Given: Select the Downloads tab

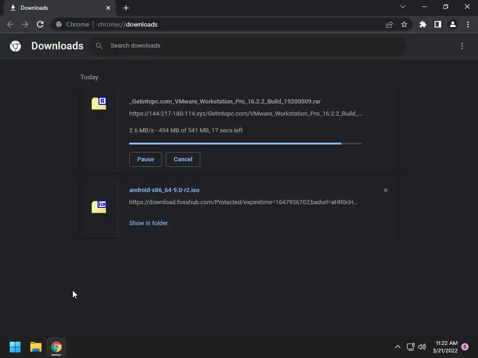Looking at the screenshot, I should point(60,8).
